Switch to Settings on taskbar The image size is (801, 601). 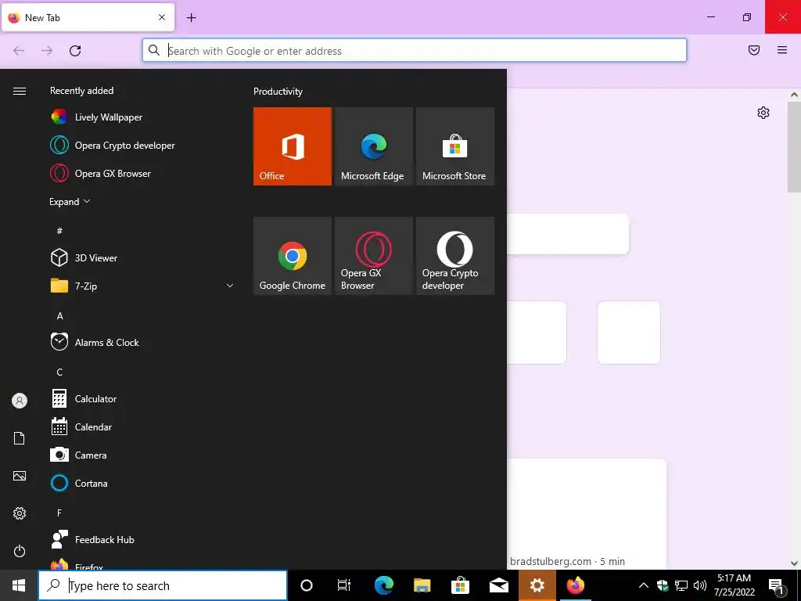pos(537,585)
